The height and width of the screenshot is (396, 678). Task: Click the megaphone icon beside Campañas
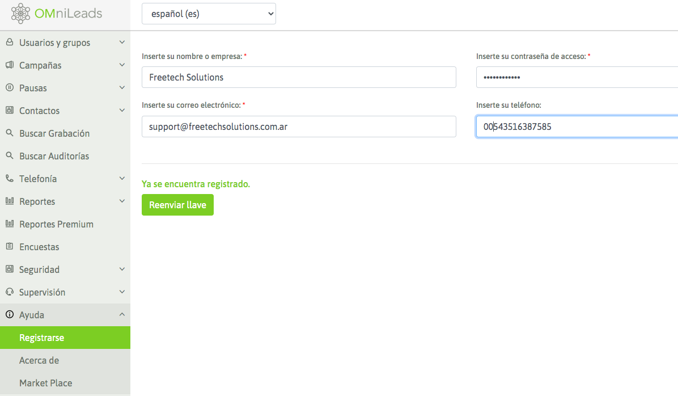click(x=9, y=65)
